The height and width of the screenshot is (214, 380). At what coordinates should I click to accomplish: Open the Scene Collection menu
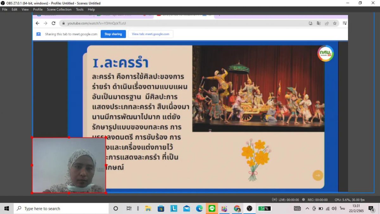(59, 10)
